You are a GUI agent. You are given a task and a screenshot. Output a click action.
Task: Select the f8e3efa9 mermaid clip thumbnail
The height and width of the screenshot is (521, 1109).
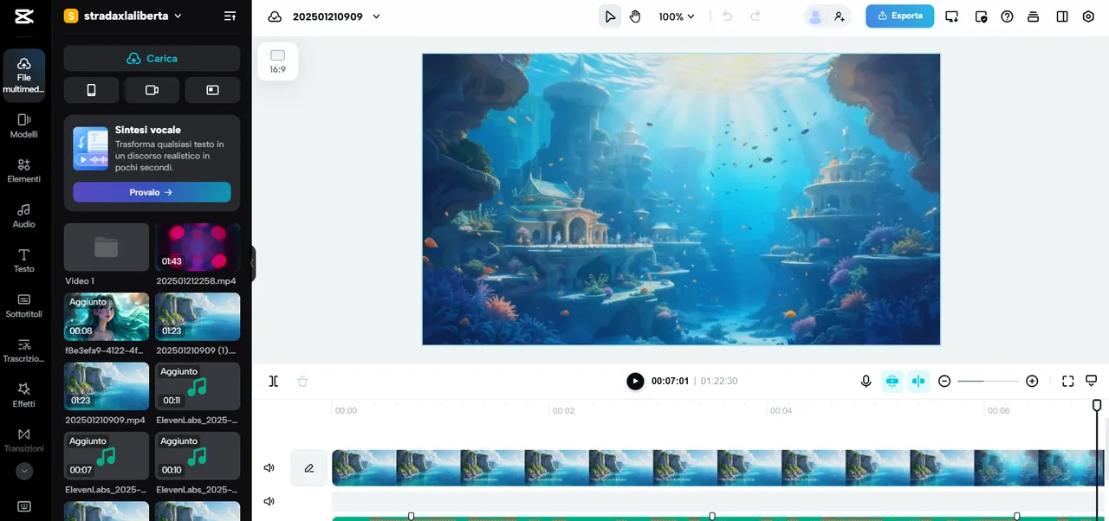click(x=107, y=317)
